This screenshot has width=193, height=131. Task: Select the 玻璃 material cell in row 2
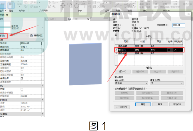[142, 50]
